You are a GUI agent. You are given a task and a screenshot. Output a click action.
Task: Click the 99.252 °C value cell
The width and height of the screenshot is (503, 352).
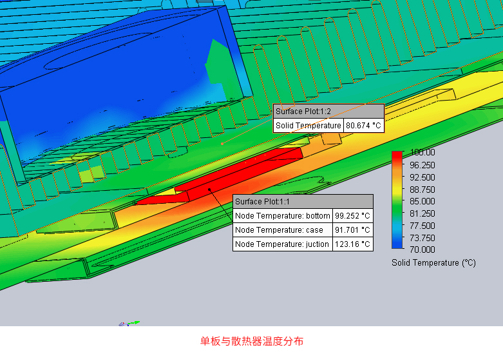click(x=352, y=216)
